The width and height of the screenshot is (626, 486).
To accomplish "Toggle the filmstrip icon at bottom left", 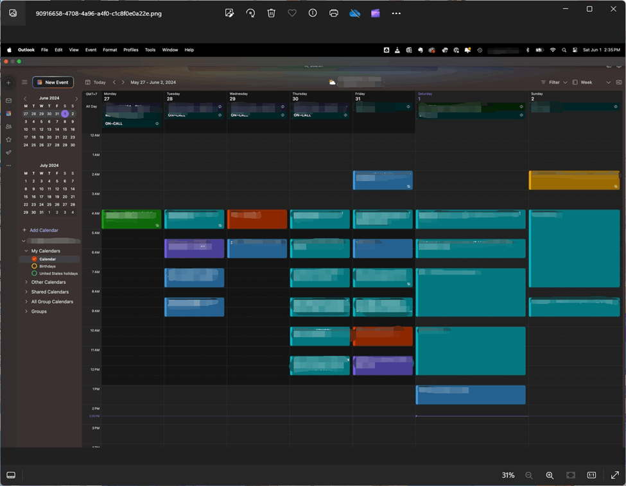I will [x=11, y=475].
